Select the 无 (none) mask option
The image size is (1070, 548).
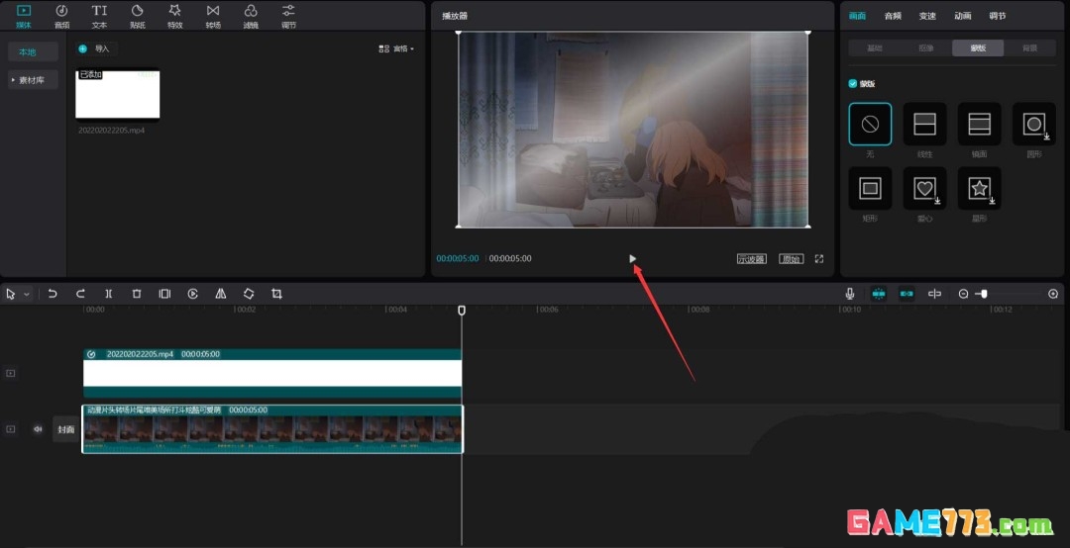(870, 124)
